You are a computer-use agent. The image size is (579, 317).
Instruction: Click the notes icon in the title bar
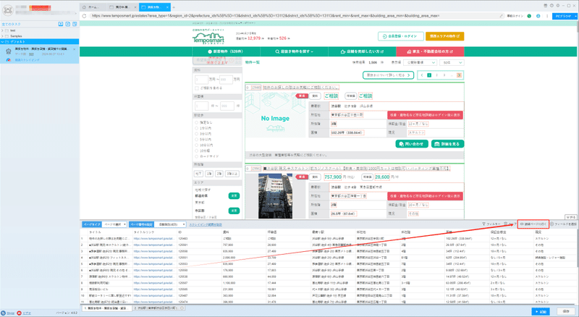coord(546,6)
